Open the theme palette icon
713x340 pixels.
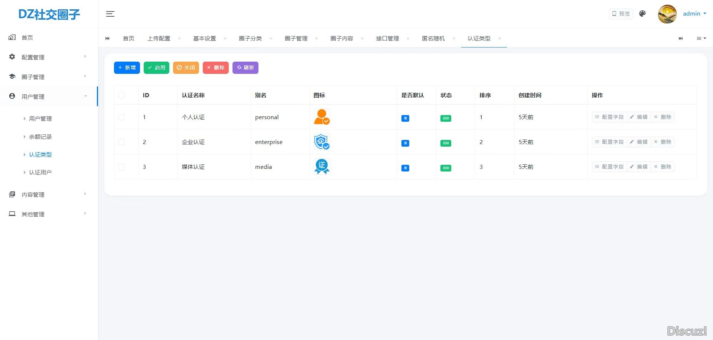pyautogui.click(x=642, y=14)
